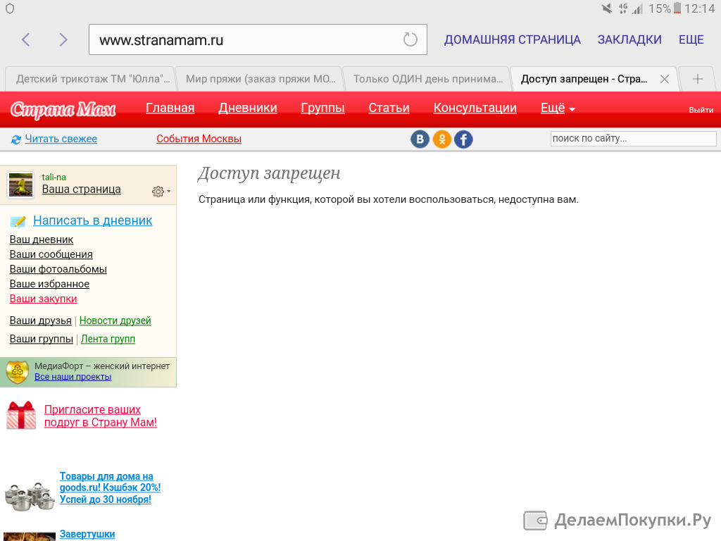Screen dimensions: 721x541
Task: Select the Доступ запрещен tab
Action: click(x=584, y=79)
